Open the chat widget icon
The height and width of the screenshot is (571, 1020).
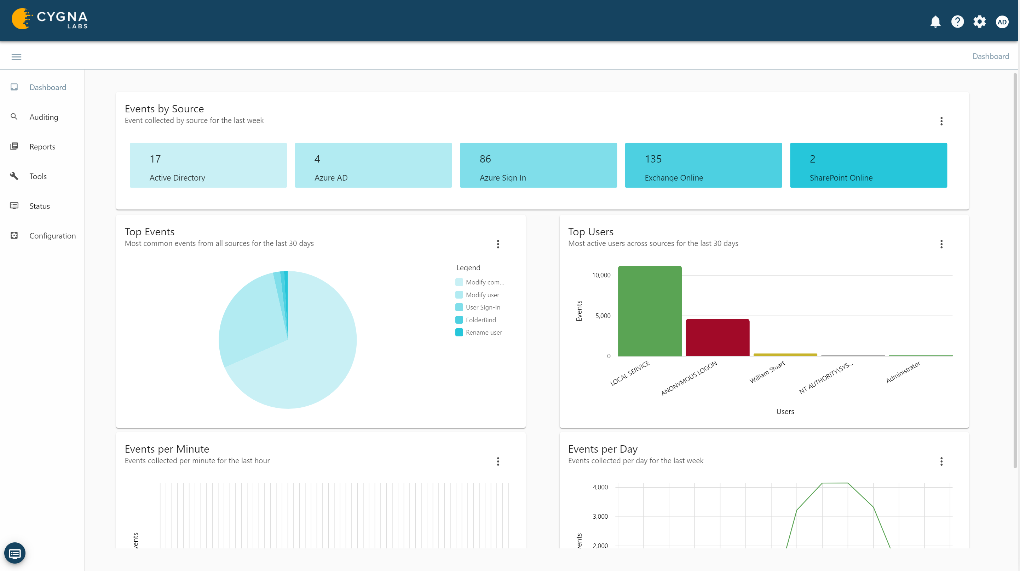tap(15, 553)
